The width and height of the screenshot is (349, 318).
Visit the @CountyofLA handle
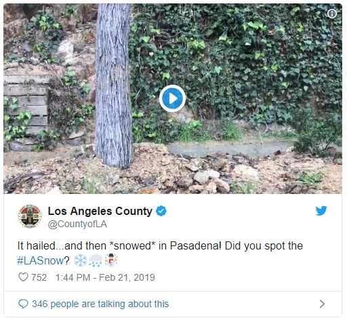click(x=77, y=224)
